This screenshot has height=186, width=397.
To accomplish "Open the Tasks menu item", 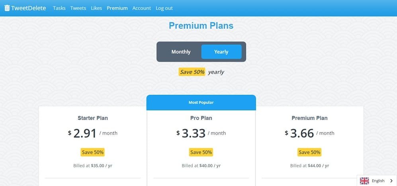I will pos(59,8).
